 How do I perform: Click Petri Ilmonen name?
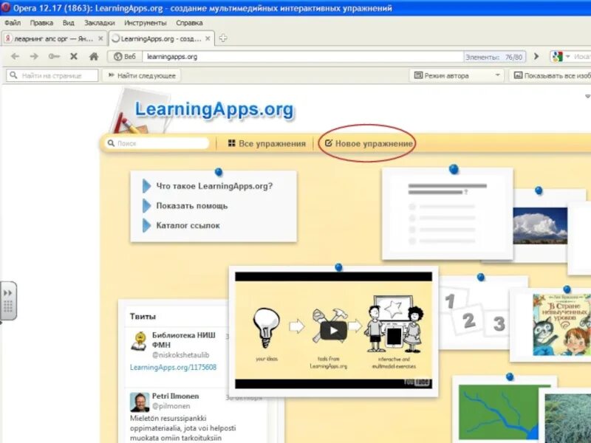175,396
